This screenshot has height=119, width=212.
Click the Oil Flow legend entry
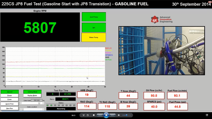coord(108,60)
